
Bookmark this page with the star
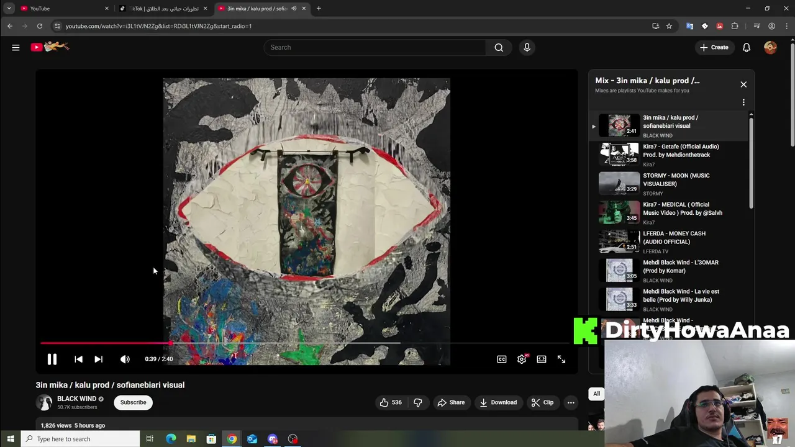point(669,26)
